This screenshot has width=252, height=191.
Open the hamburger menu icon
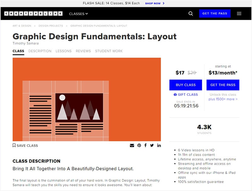[239, 14]
